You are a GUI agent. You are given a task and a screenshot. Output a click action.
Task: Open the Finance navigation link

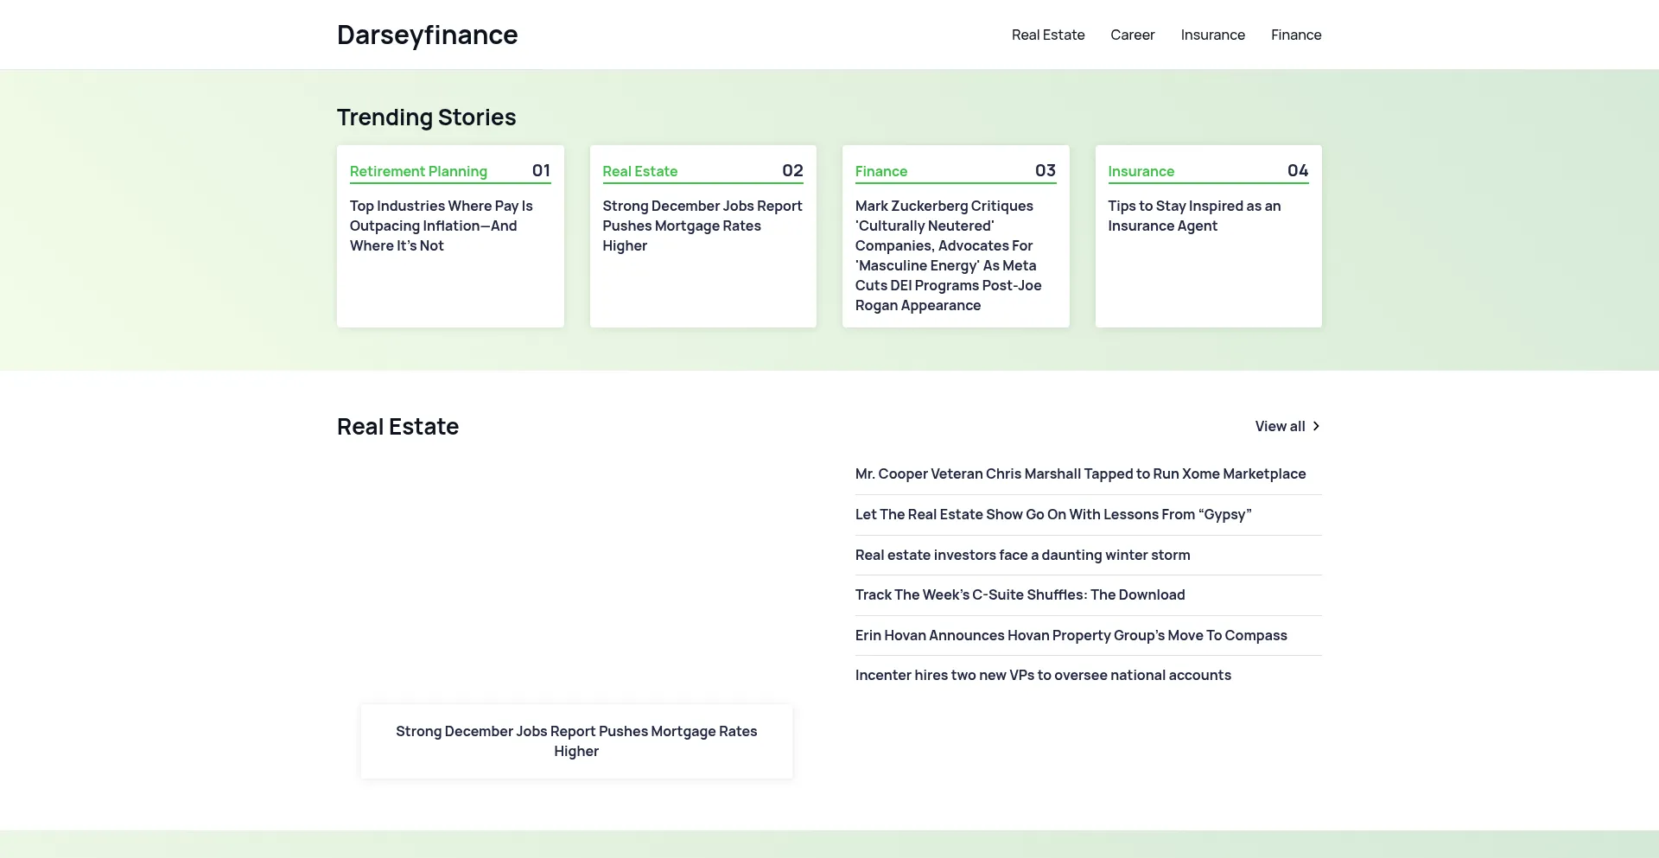tap(1295, 35)
